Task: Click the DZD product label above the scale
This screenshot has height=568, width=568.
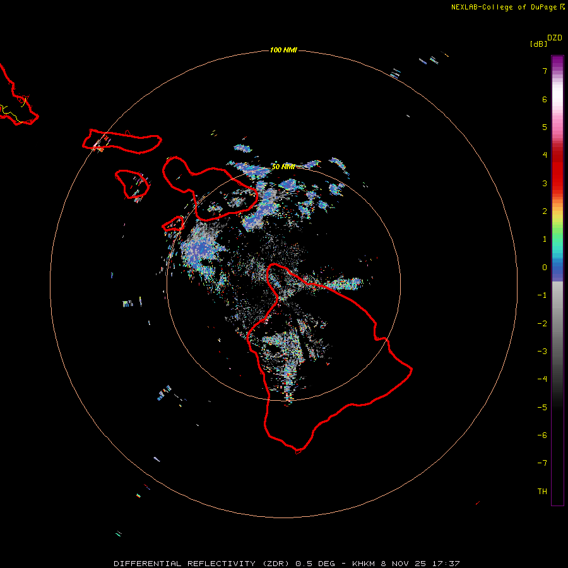Action: (555, 38)
